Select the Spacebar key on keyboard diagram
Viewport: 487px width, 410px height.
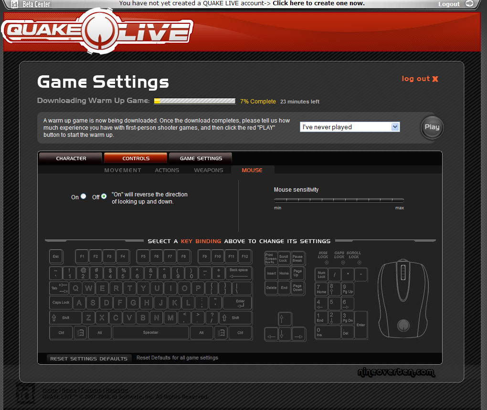151,333
